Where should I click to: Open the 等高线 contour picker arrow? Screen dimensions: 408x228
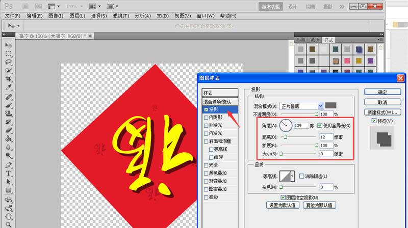pos(292,176)
